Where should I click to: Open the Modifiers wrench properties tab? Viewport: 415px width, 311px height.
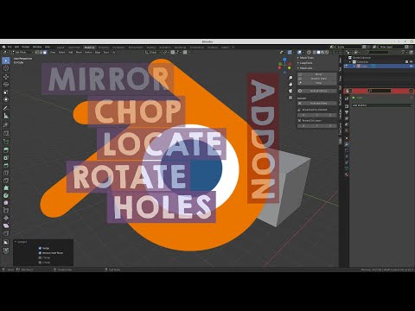(347, 144)
